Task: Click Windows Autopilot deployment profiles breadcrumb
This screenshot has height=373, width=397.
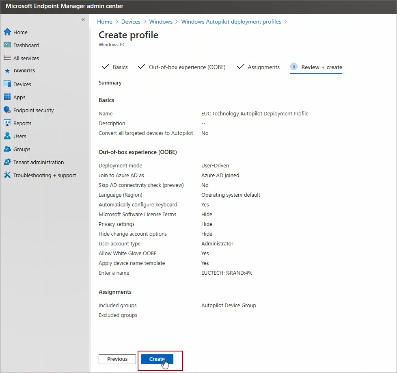Action: [231, 22]
